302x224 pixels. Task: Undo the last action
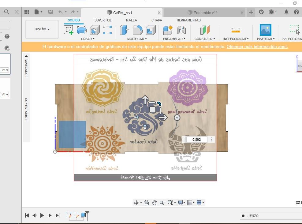61,12
